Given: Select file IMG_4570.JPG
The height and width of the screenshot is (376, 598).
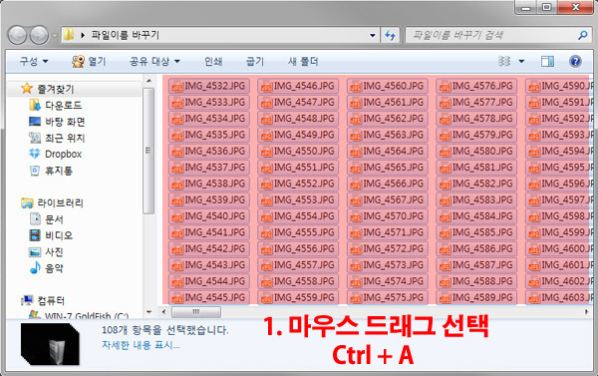Looking at the screenshot, I should 388,216.
